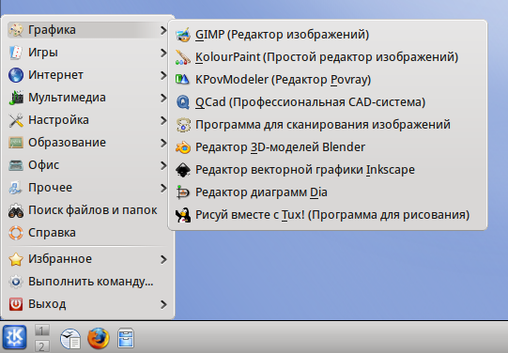Expand the Офис submenu arrow
The image size is (508, 353).
(163, 165)
